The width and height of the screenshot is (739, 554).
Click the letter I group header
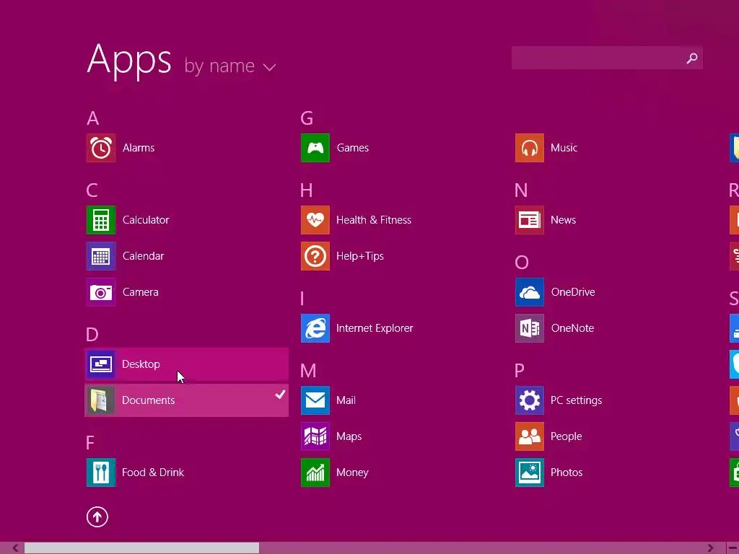click(302, 299)
